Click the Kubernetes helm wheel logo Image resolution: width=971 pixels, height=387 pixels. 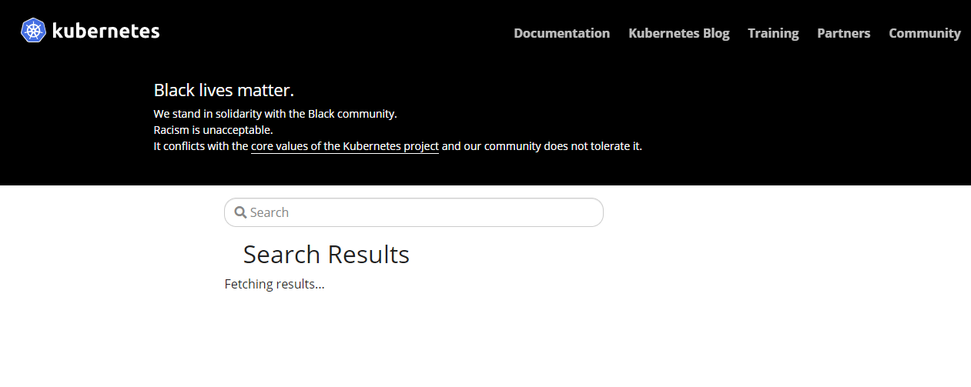coord(33,31)
